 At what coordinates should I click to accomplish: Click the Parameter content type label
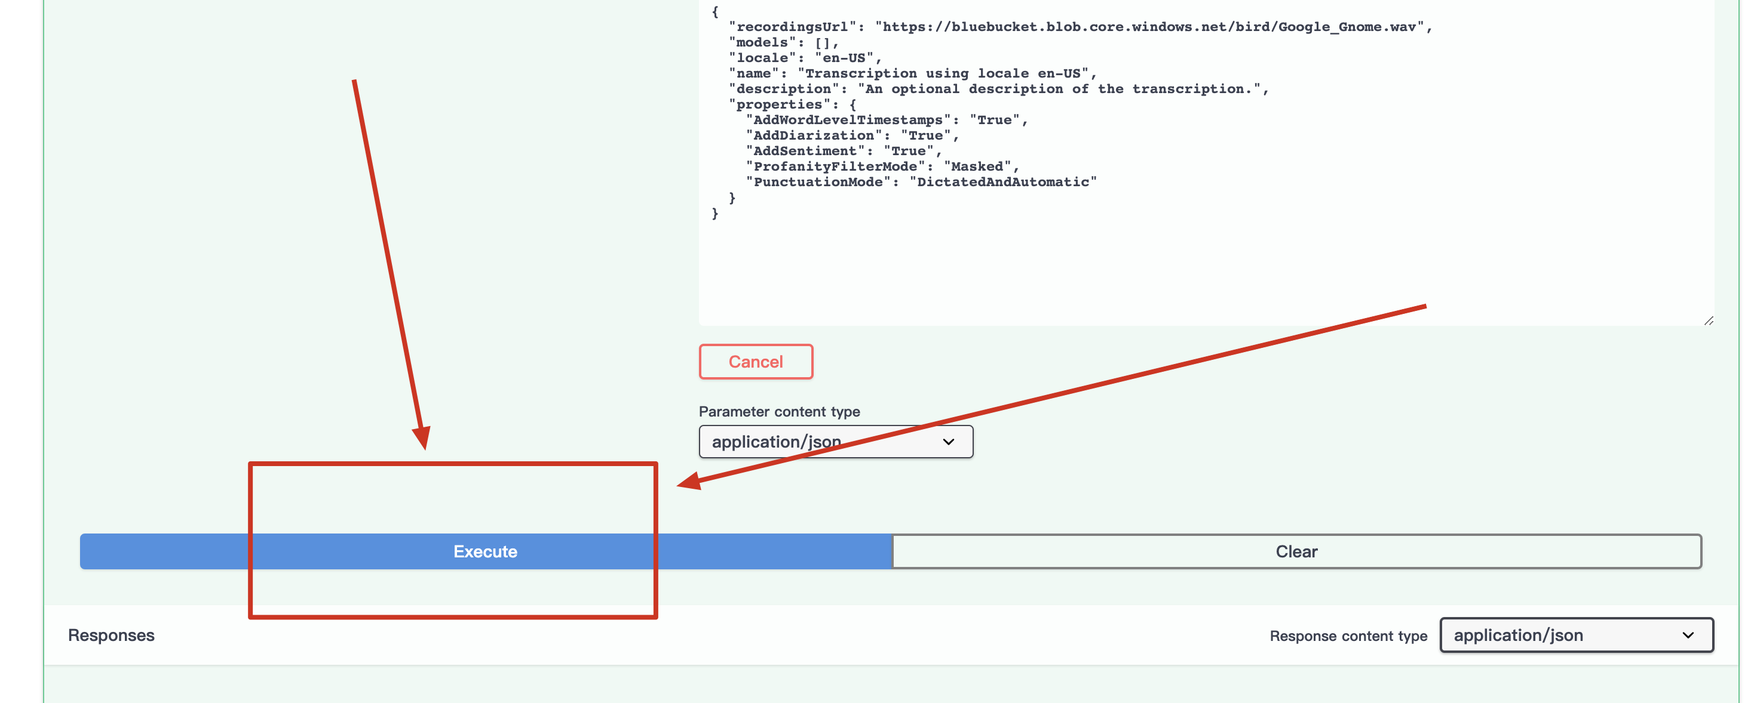pos(779,412)
